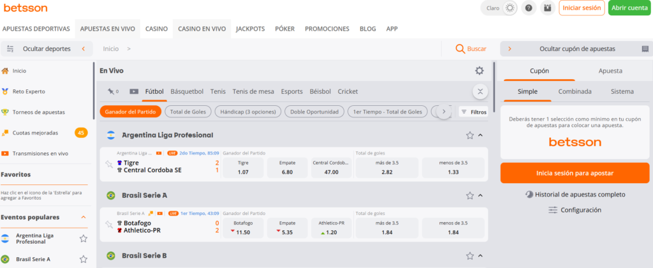653x268 pixels.
Task: Open Póker menu item
Action: [x=285, y=29]
